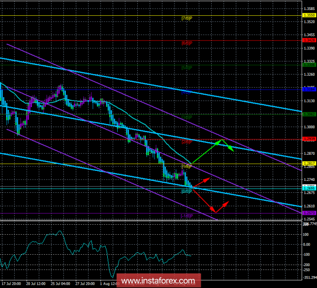The width and height of the screenshot is (317, 288).
Task: Click the 1.3000 price scale value
Action: click(309, 127)
